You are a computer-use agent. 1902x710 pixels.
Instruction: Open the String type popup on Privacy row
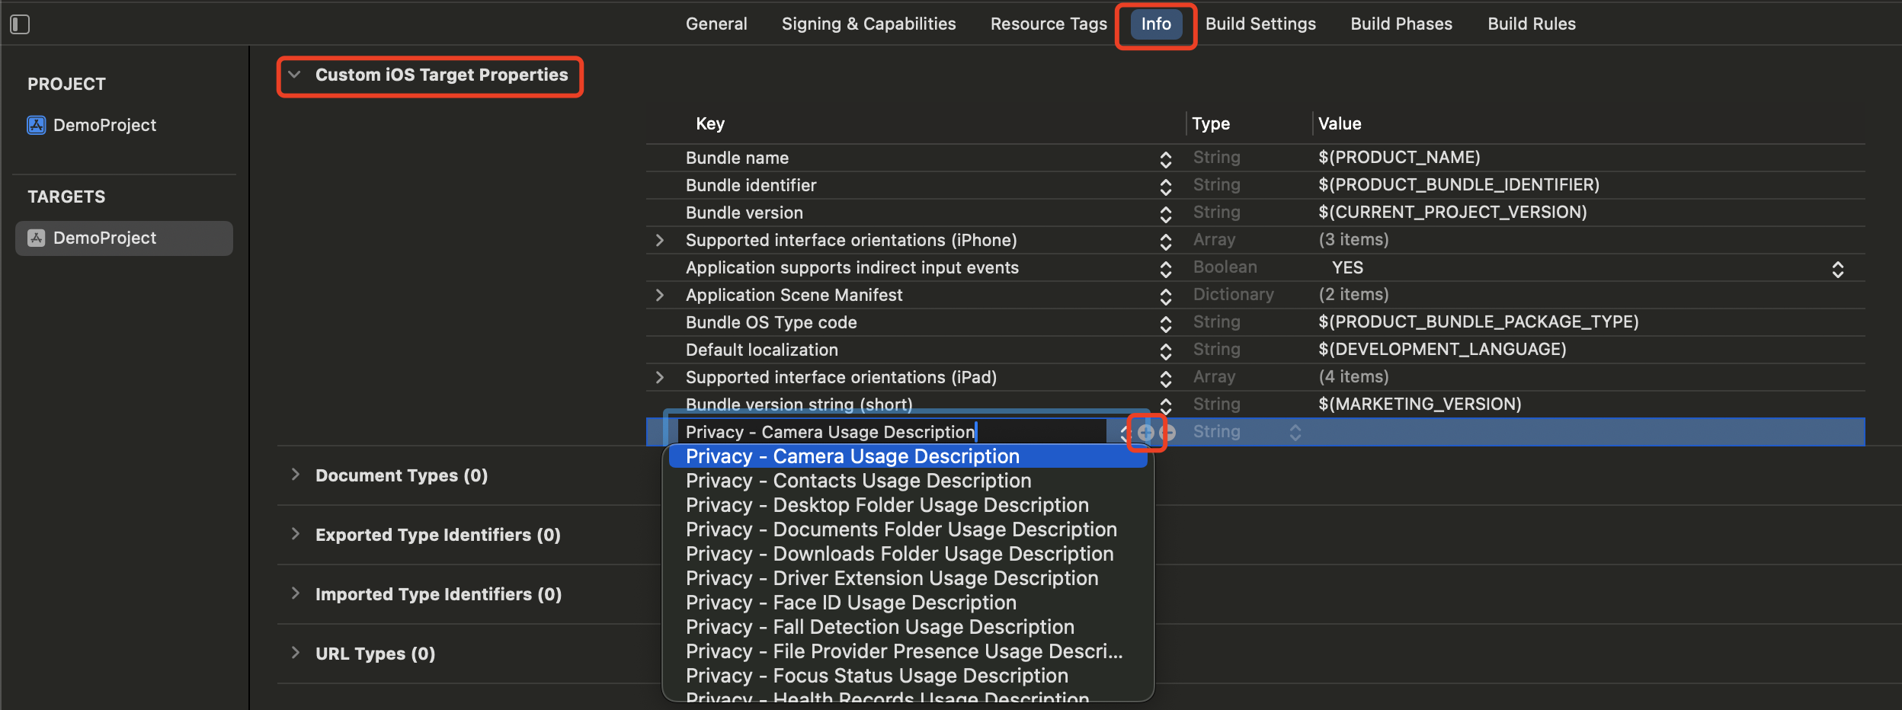coord(1295,433)
